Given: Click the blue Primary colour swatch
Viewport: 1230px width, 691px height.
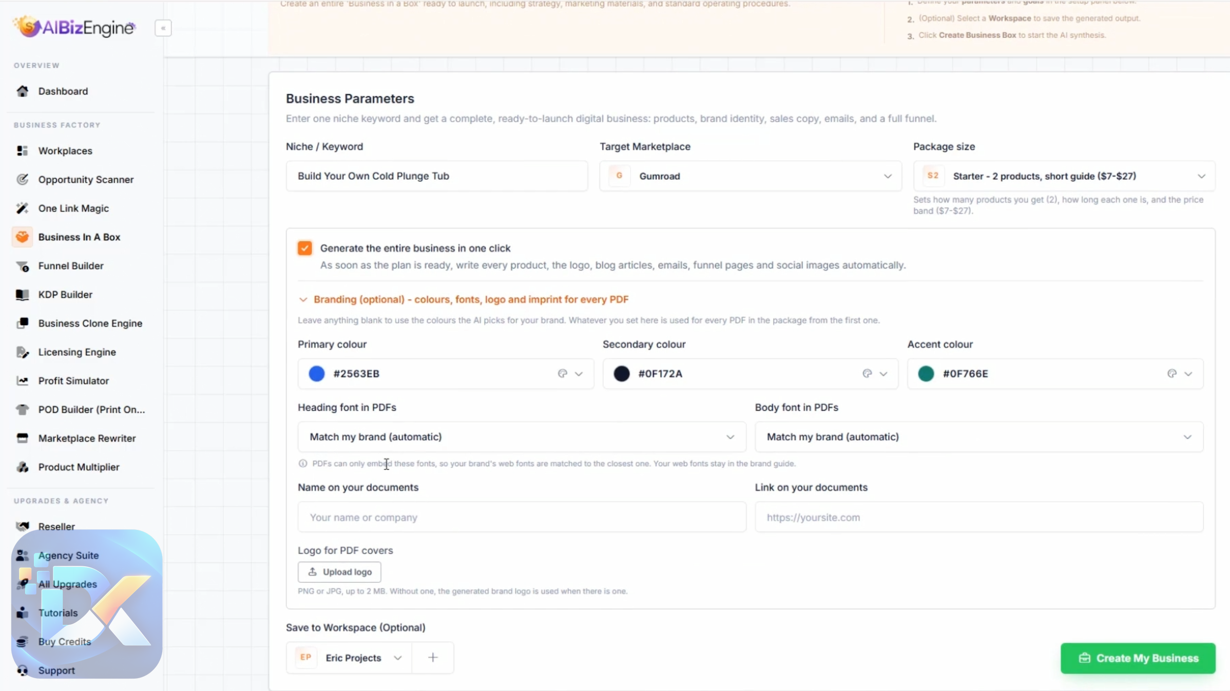Looking at the screenshot, I should [317, 374].
